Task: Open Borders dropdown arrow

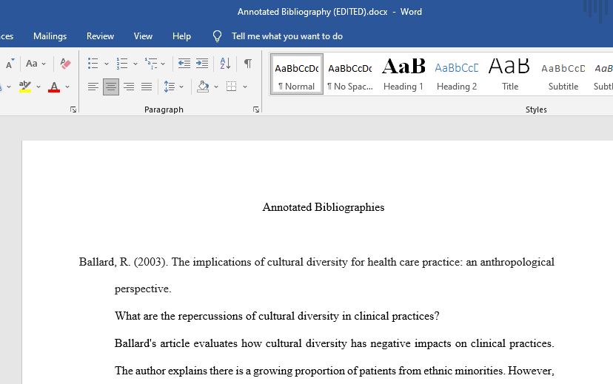Action: tap(245, 87)
